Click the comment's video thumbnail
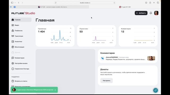Image resolution: width=170 pixels, height=95 pixels. (x=151, y=58)
